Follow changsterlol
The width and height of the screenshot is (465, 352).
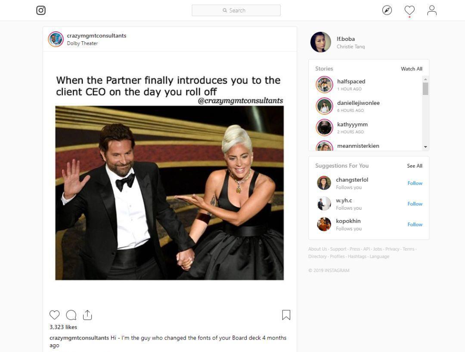click(x=415, y=183)
